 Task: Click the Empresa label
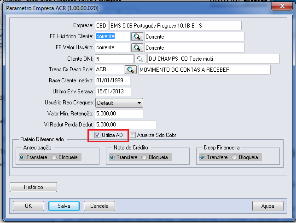83,25
